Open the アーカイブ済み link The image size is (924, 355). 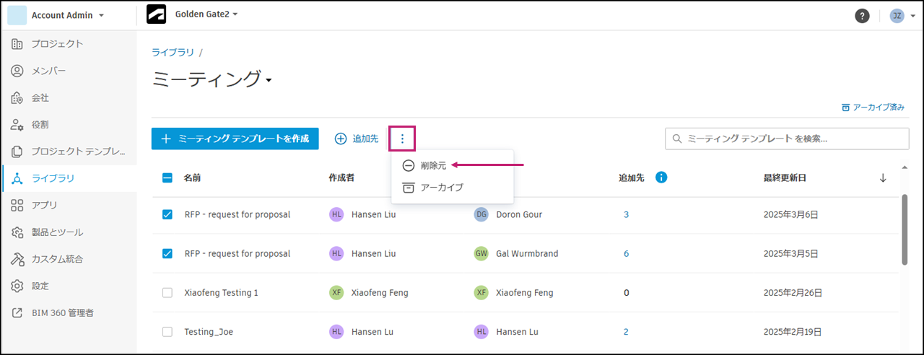(873, 108)
